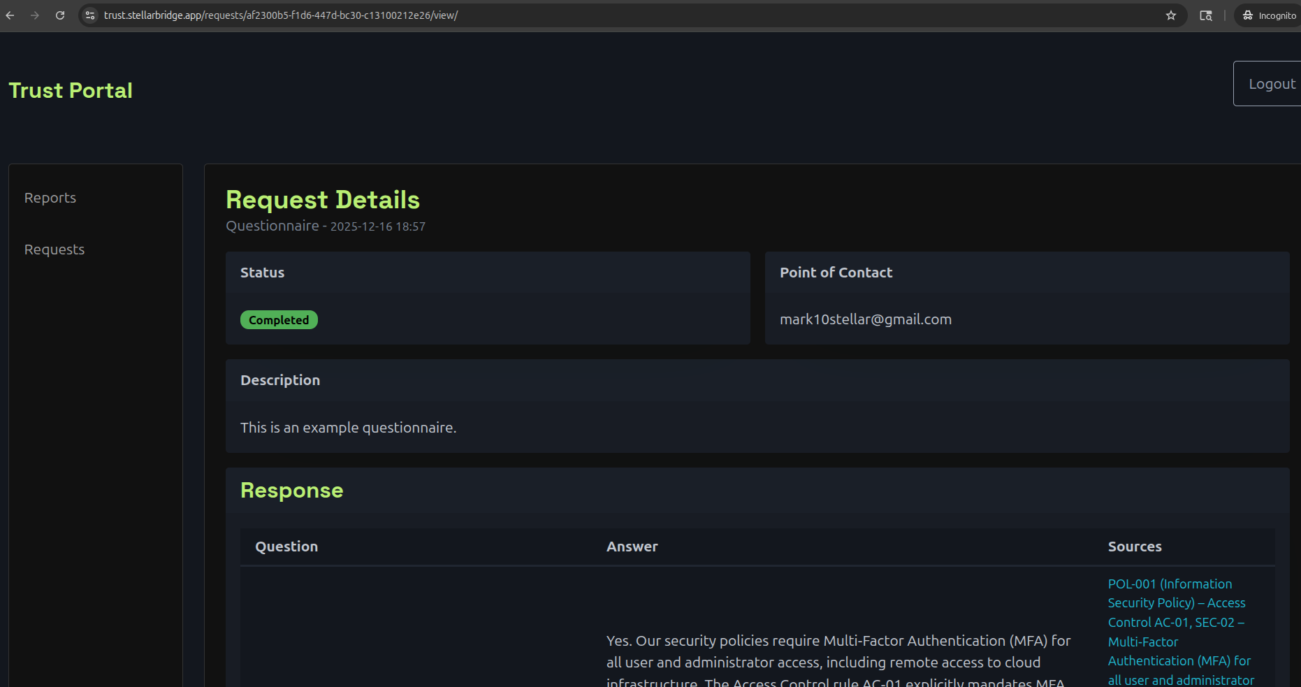Click the Question column header
1301x687 pixels.
[286, 546]
